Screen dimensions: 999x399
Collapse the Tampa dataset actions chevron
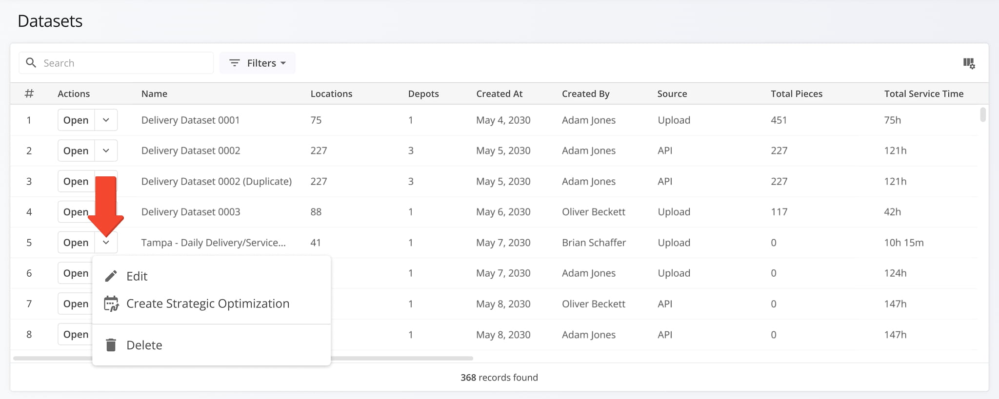[x=106, y=242]
